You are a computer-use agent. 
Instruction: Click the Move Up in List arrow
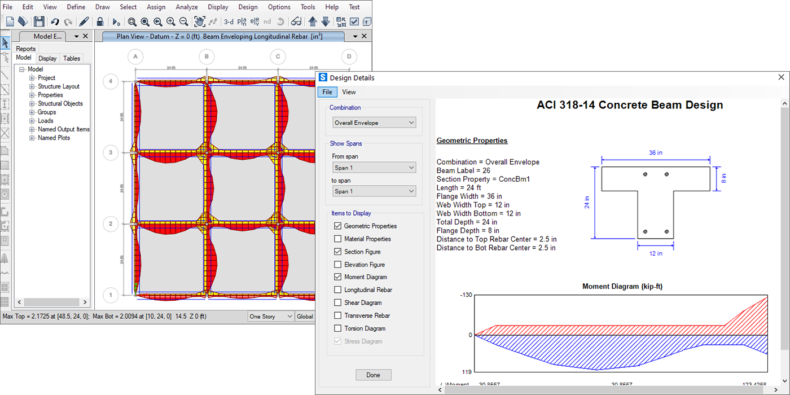(313, 21)
